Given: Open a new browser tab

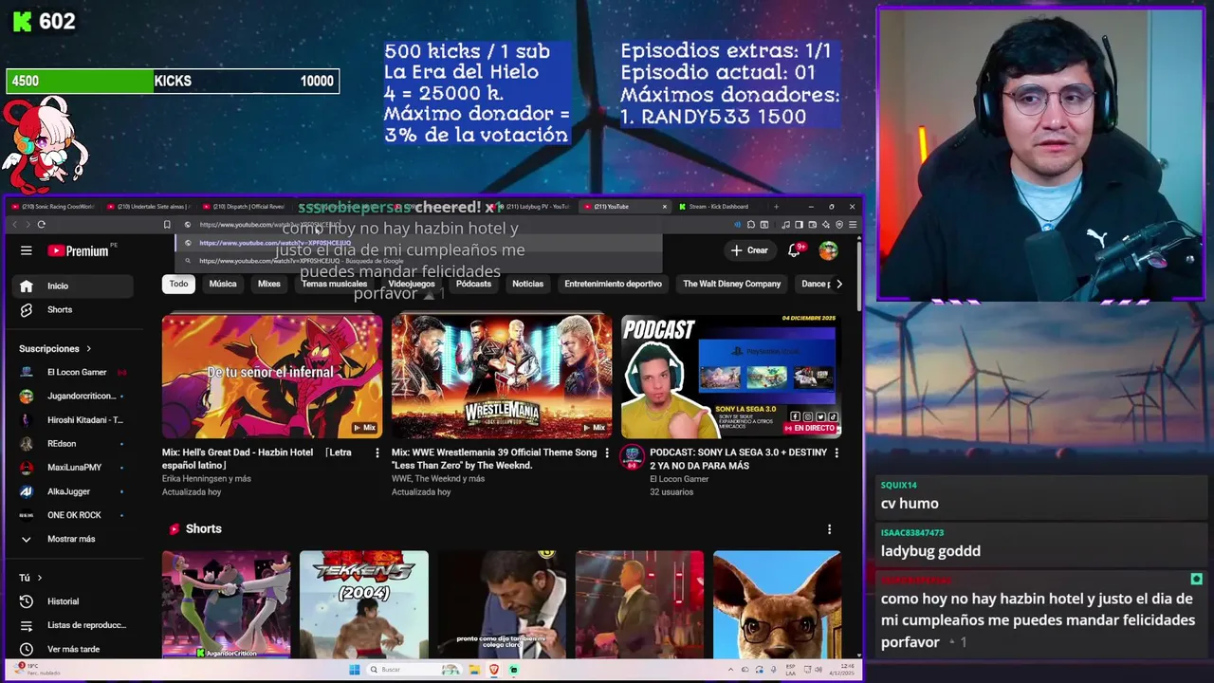Looking at the screenshot, I should tap(776, 207).
